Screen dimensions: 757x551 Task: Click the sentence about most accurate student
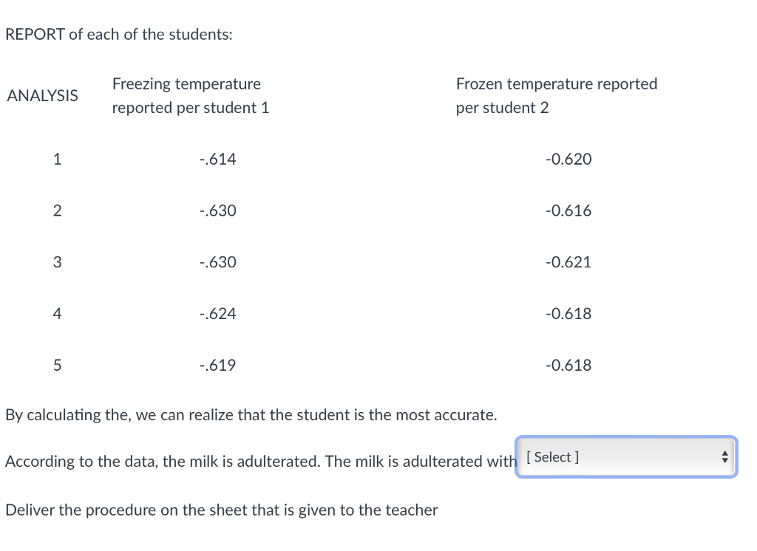(x=251, y=415)
